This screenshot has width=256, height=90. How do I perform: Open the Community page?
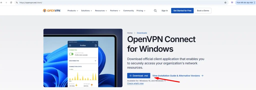(128, 10)
